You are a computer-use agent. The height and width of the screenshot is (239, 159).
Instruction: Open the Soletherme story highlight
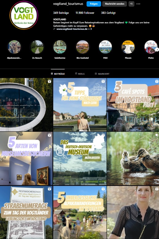pos(60,47)
